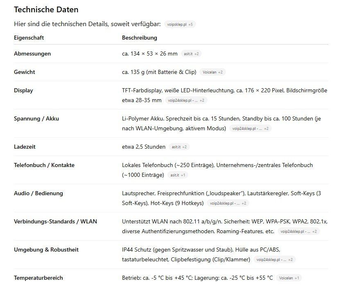Open voip24sklep.pl chip in Umgebung & Robustheit row

[x=274, y=260]
